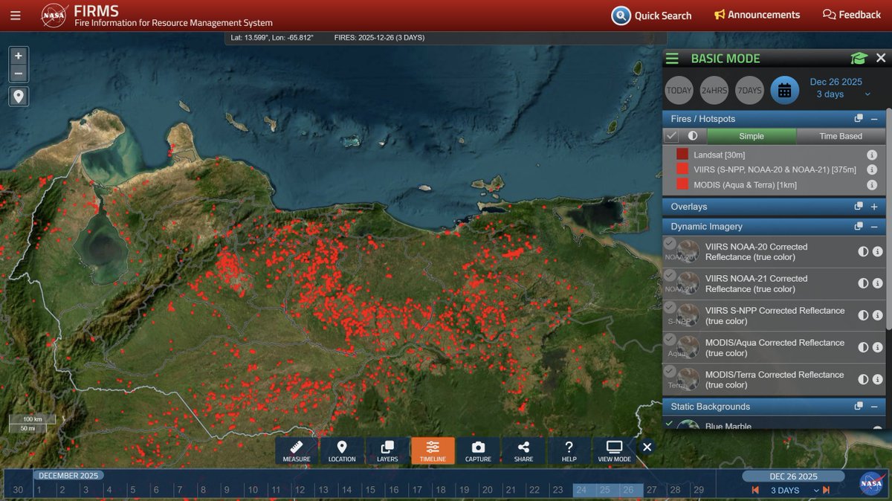
Task: Pop out the Dynamic Imagery section
Action: (859, 227)
